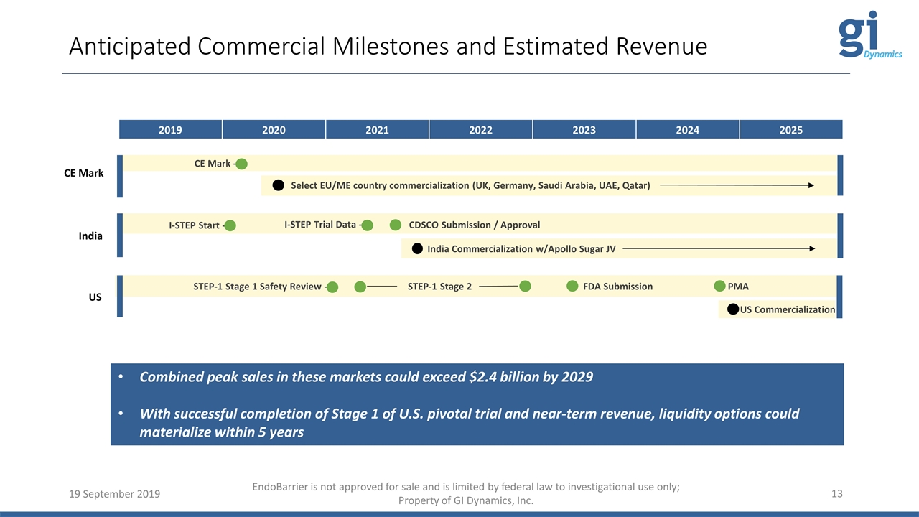This screenshot has width=919, height=517.
Task: Select the 2025 year header
Action: pyautogui.click(x=790, y=130)
